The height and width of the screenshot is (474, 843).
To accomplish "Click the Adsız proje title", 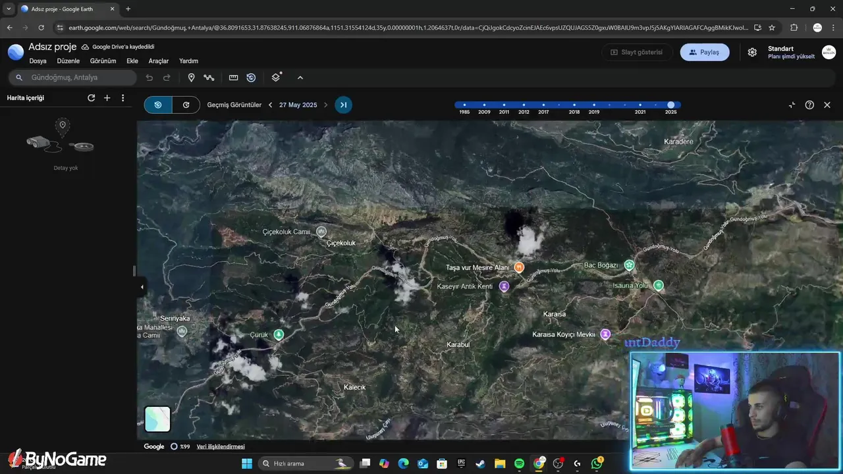I will click(53, 47).
